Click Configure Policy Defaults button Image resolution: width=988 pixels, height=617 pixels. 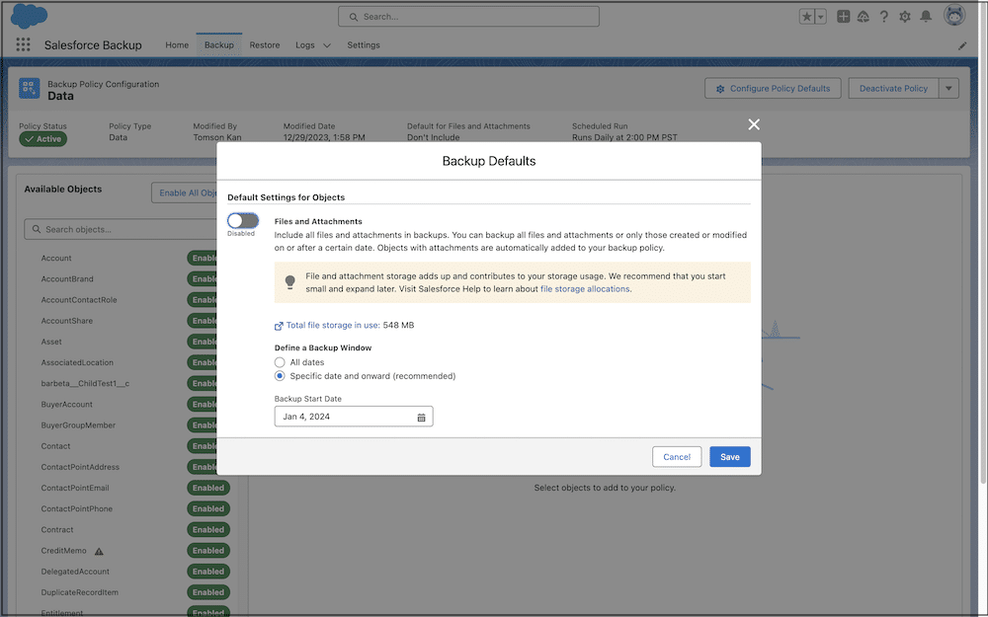774,88
